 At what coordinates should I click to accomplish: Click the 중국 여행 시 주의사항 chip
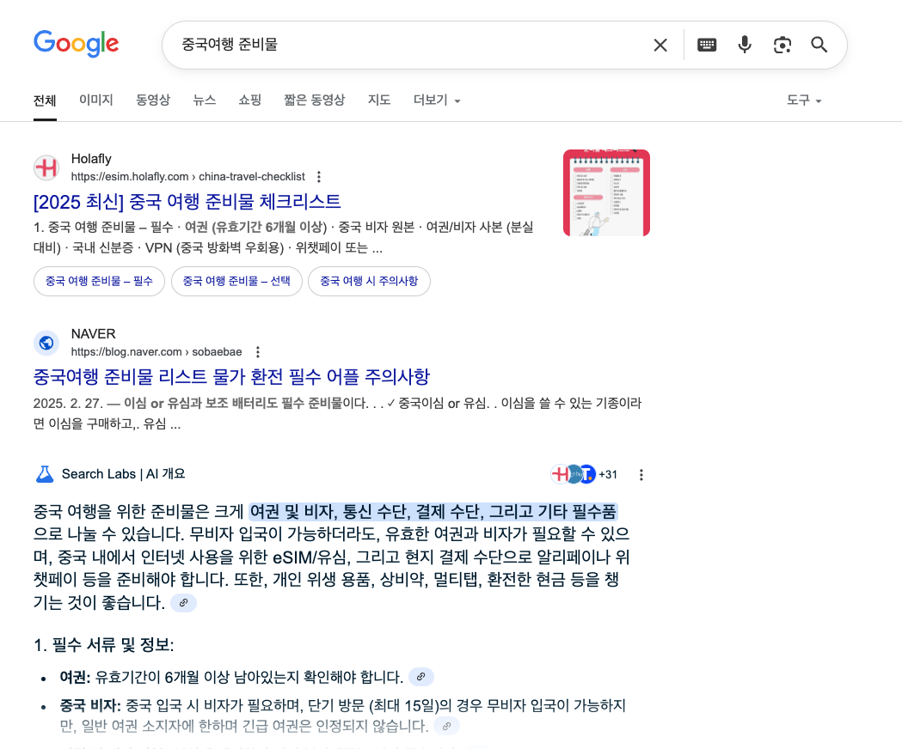click(x=369, y=281)
